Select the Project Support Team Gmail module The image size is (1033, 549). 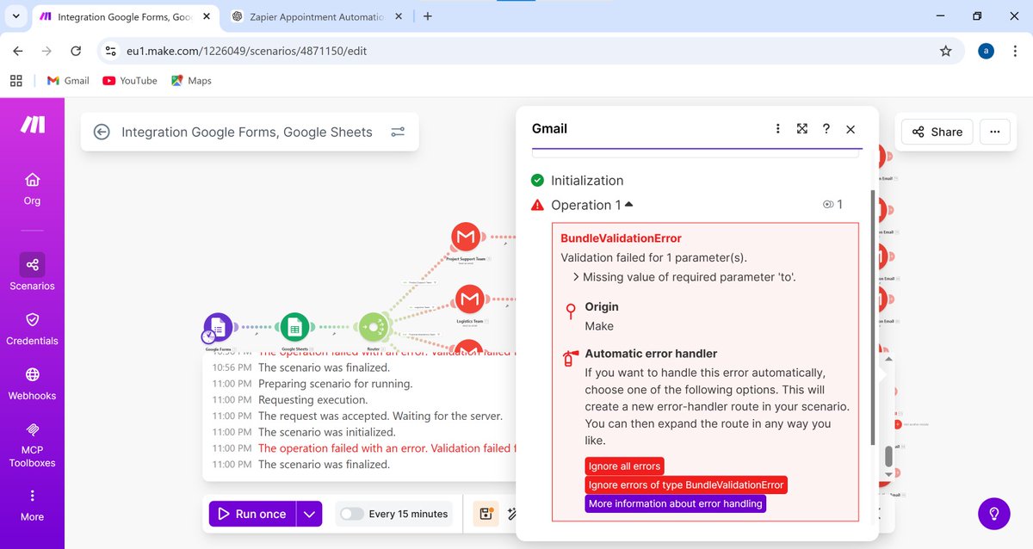[x=466, y=237]
